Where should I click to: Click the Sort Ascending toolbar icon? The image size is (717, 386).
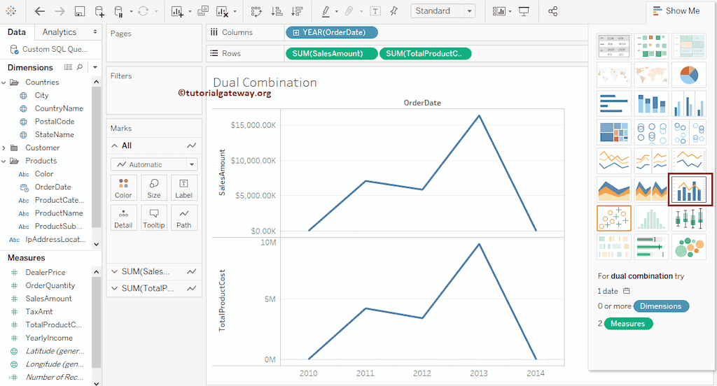click(x=277, y=11)
